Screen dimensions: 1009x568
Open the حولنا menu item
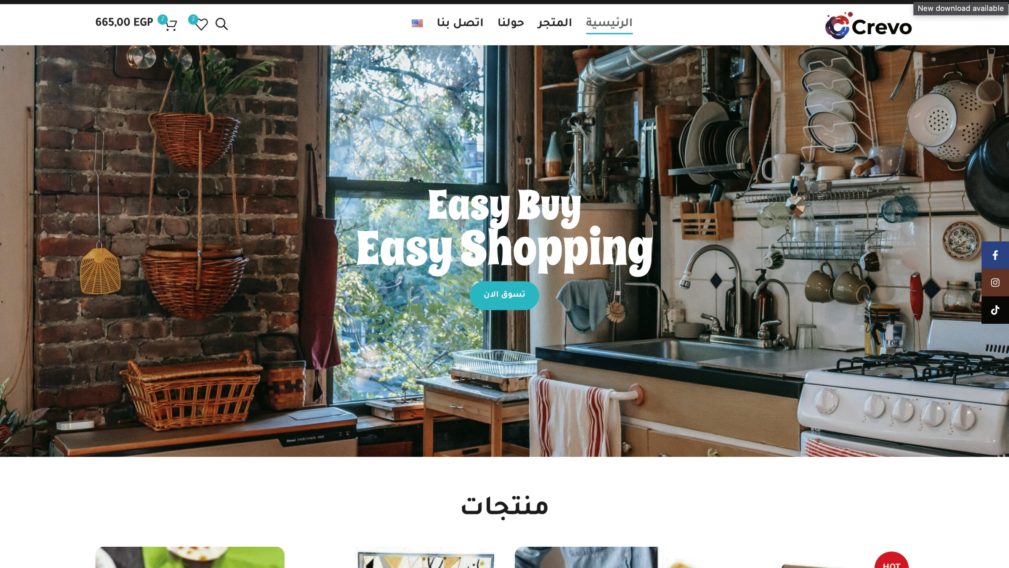[x=511, y=22]
